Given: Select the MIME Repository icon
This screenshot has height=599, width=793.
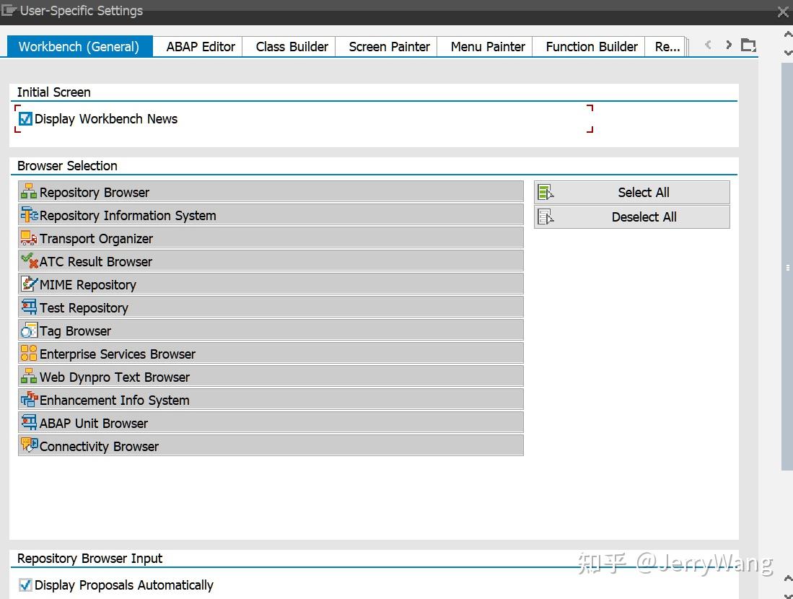Looking at the screenshot, I should click(x=27, y=284).
